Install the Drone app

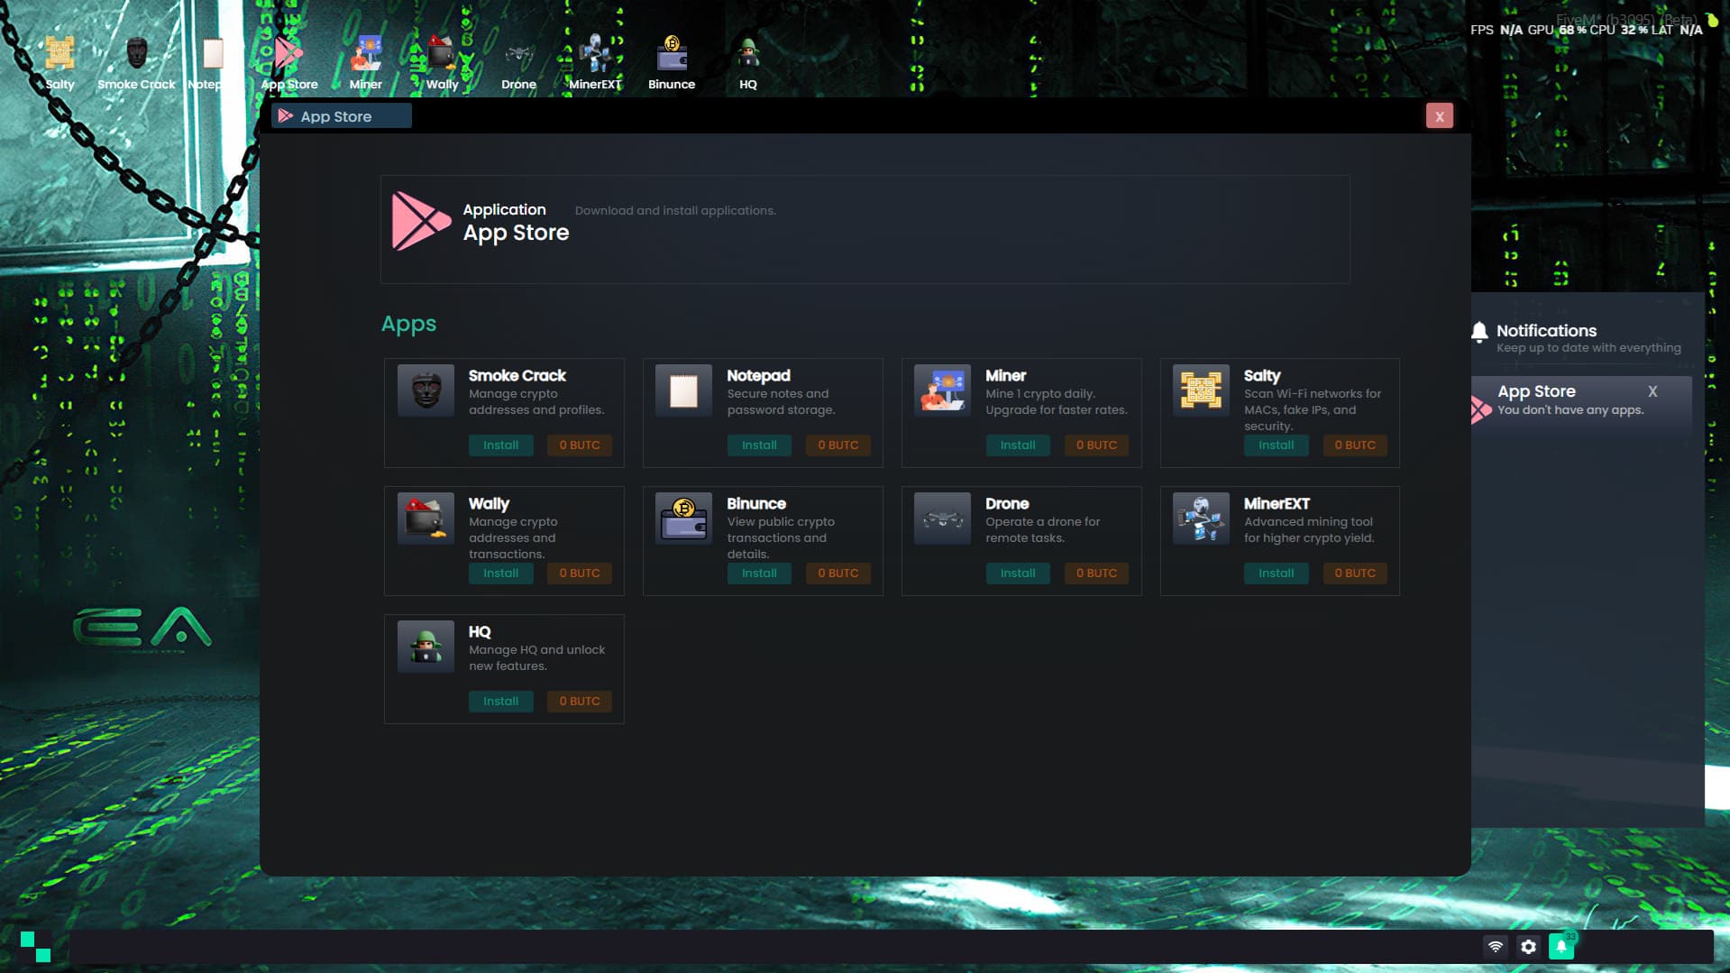(x=1018, y=573)
